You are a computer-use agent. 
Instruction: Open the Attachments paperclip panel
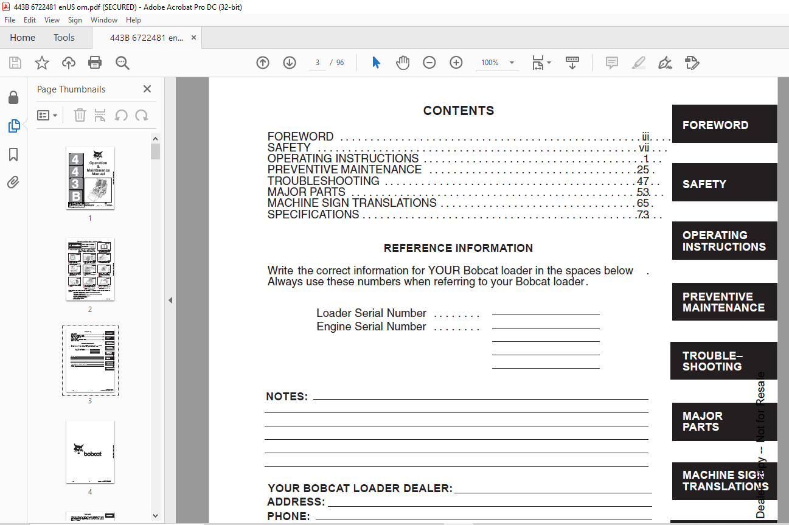[13, 183]
